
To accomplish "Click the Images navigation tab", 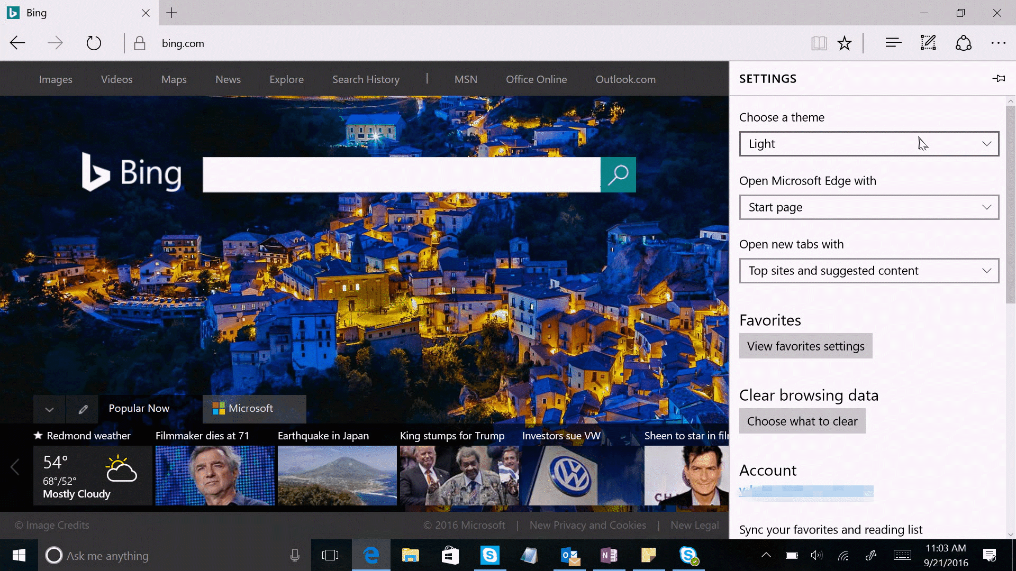I will tap(56, 79).
